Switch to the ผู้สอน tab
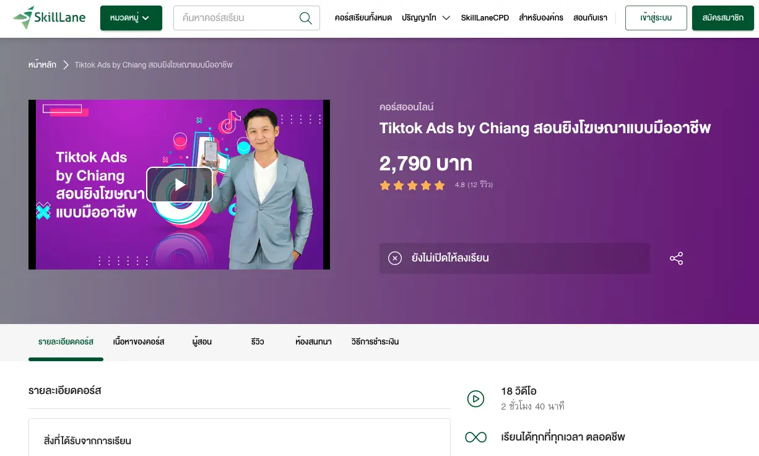Viewport: 759px width, 456px height. [202, 342]
